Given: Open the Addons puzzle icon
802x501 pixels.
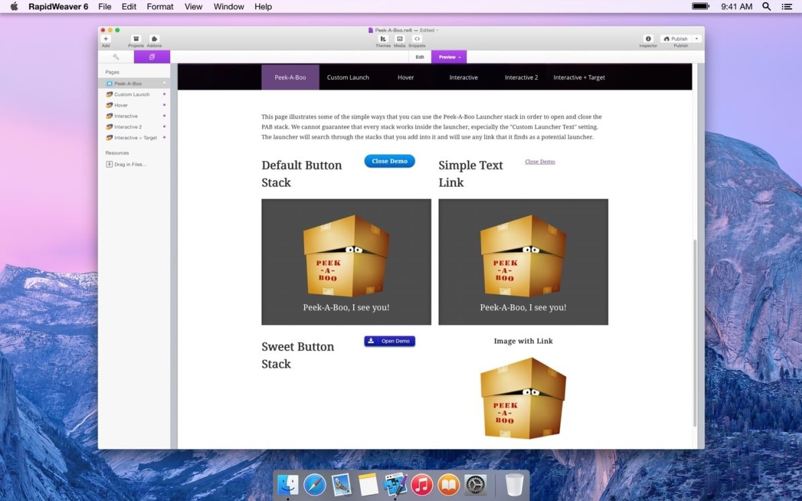Looking at the screenshot, I should (154, 39).
